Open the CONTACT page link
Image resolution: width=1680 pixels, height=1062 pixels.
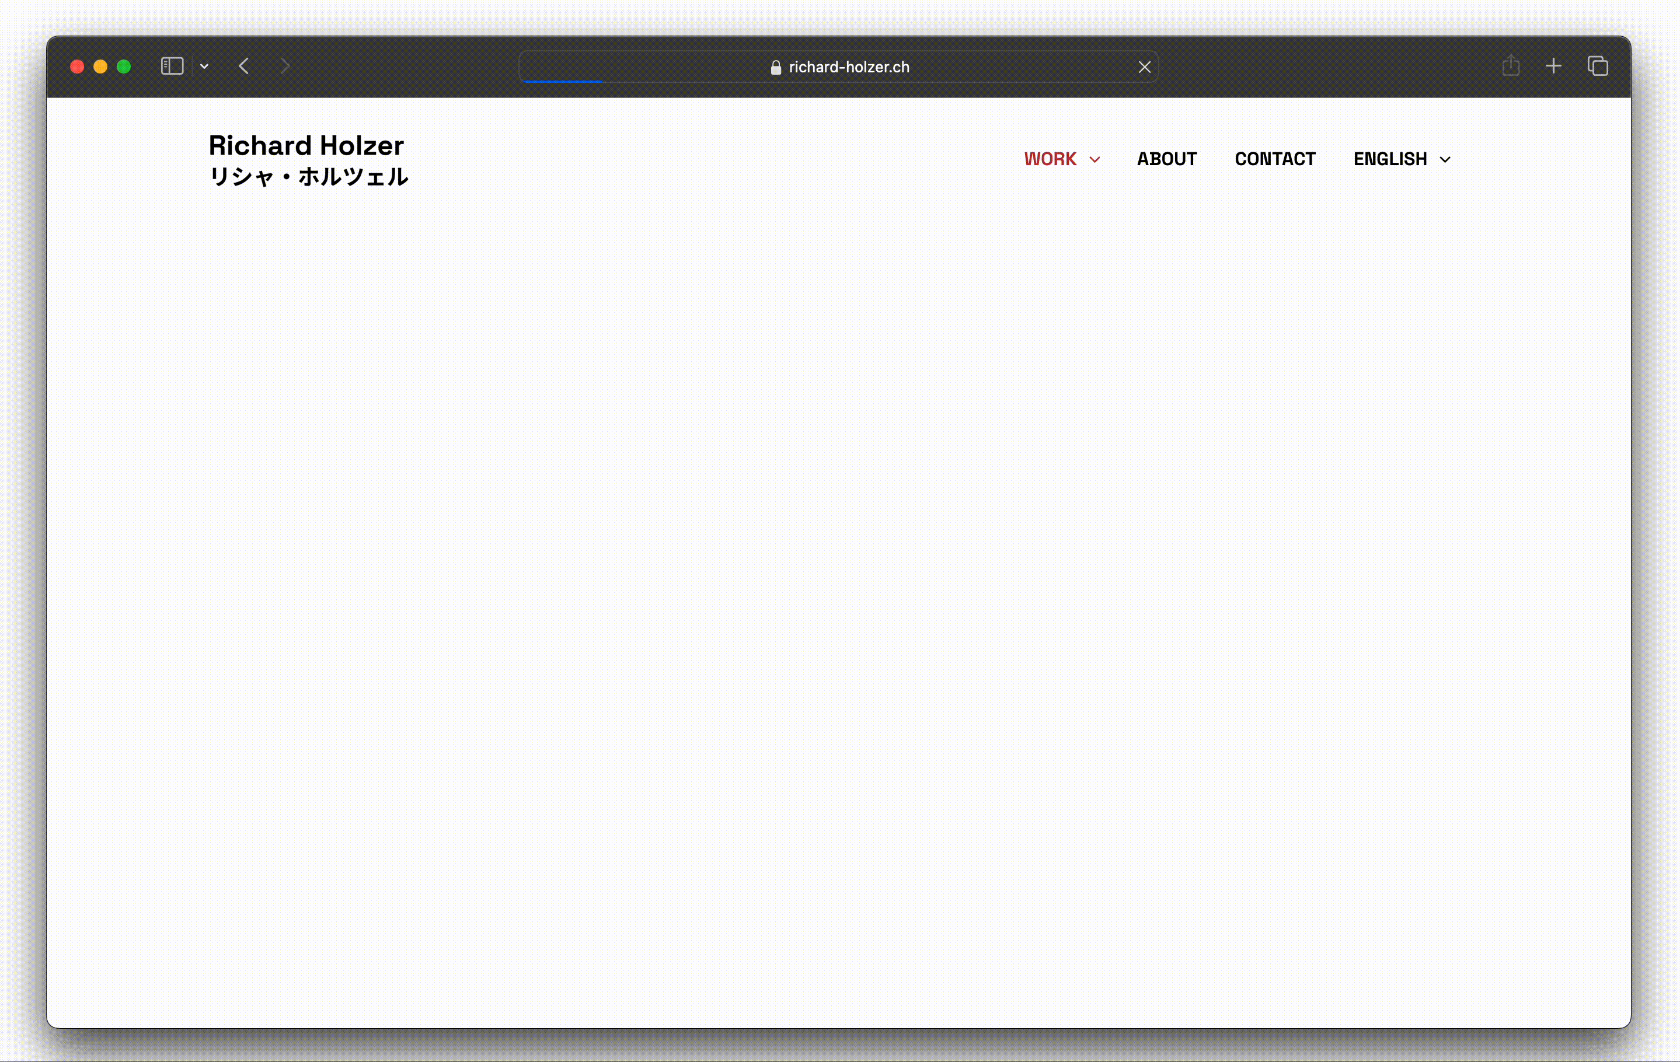(x=1275, y=159)
